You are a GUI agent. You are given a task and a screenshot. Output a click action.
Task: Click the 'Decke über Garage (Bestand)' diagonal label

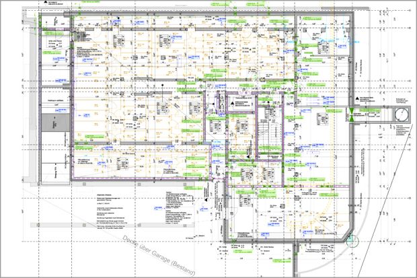coord(159,256)
